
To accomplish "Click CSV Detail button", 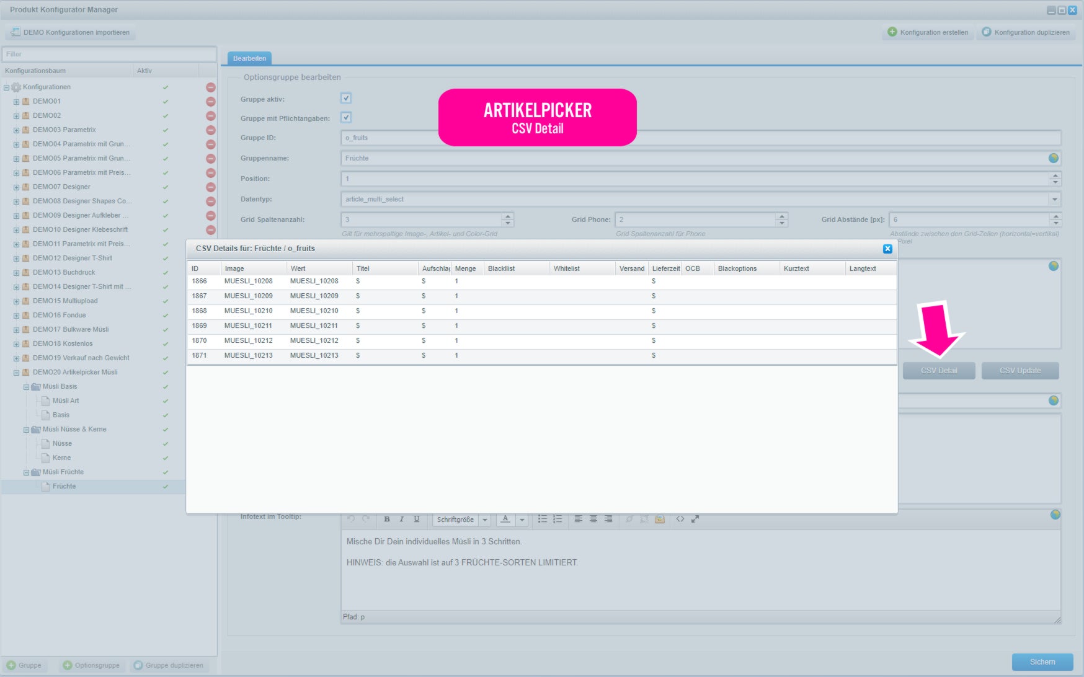I will [939, 371].
